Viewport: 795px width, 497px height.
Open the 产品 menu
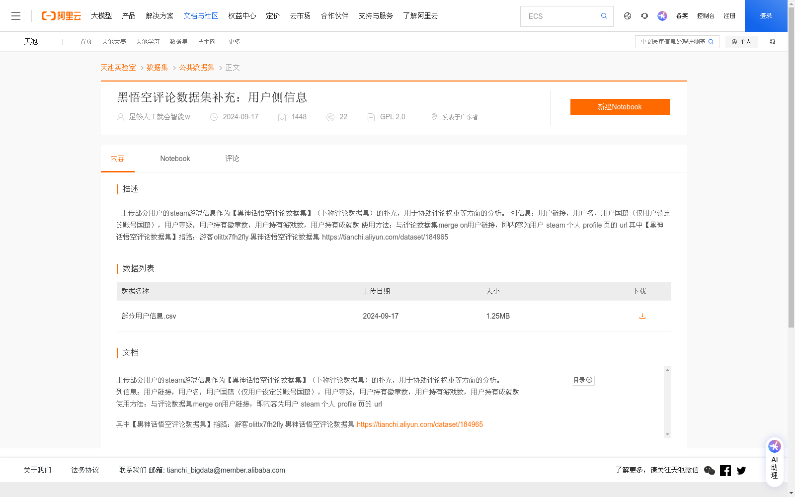129,16
